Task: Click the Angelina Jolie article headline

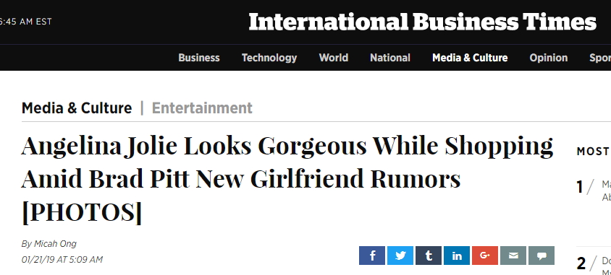Action: [x=287, y=179]
